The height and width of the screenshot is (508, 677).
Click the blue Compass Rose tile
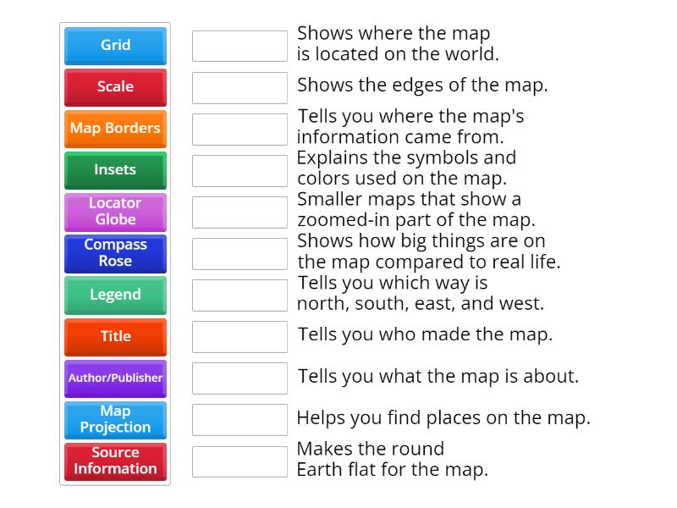point(115,253)
